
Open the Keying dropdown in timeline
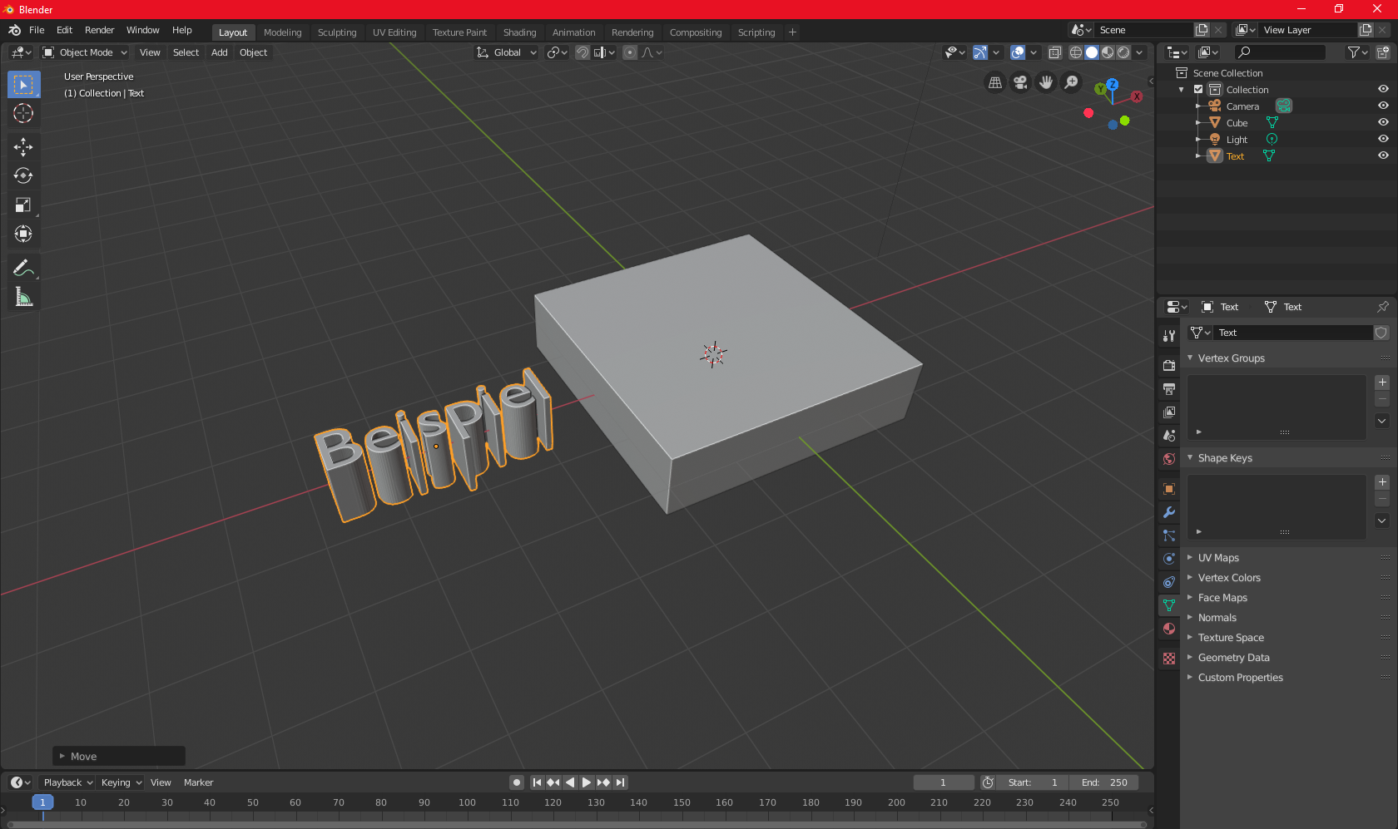click(121, 782)
